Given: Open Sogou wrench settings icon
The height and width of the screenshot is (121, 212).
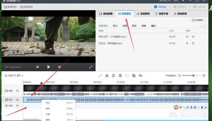Looking at the screenshot, I should pyautogui.click(x=206, y=107).
